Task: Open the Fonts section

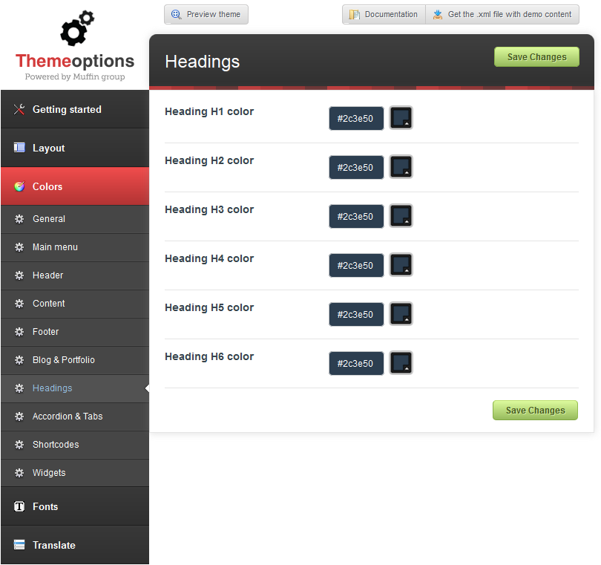Action: [75, 506]
